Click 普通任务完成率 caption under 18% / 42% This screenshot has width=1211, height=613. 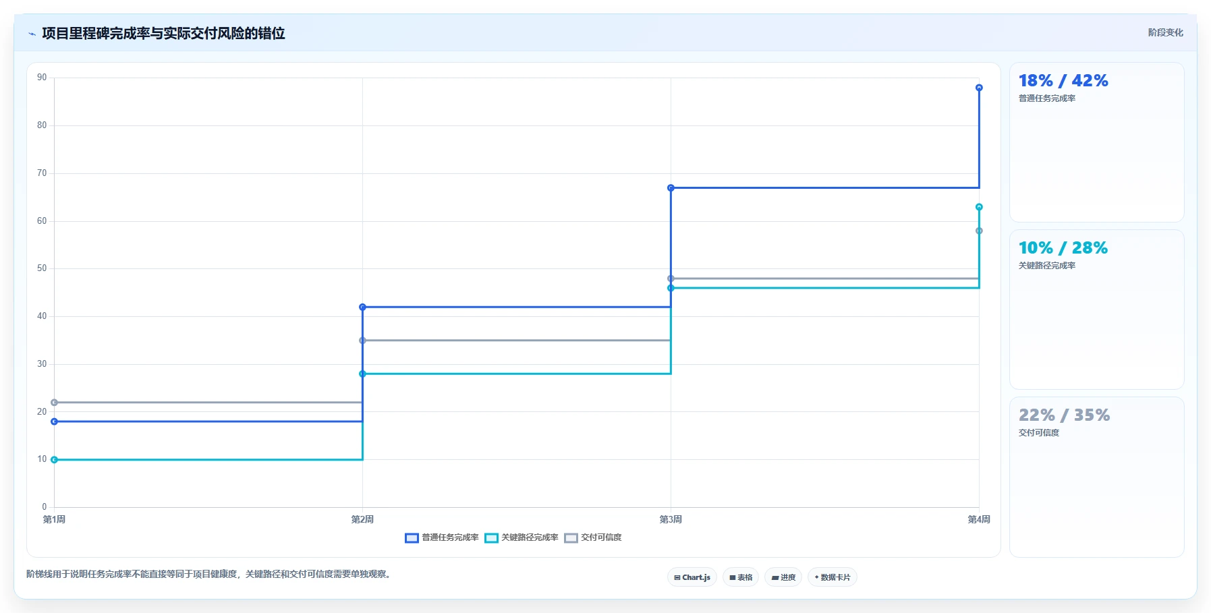click(1047, 98)
